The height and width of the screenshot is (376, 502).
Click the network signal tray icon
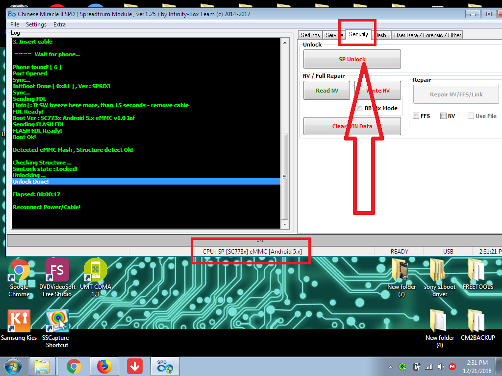coord(428,367)
